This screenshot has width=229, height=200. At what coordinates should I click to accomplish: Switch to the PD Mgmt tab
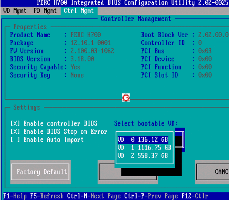point(45,11)
